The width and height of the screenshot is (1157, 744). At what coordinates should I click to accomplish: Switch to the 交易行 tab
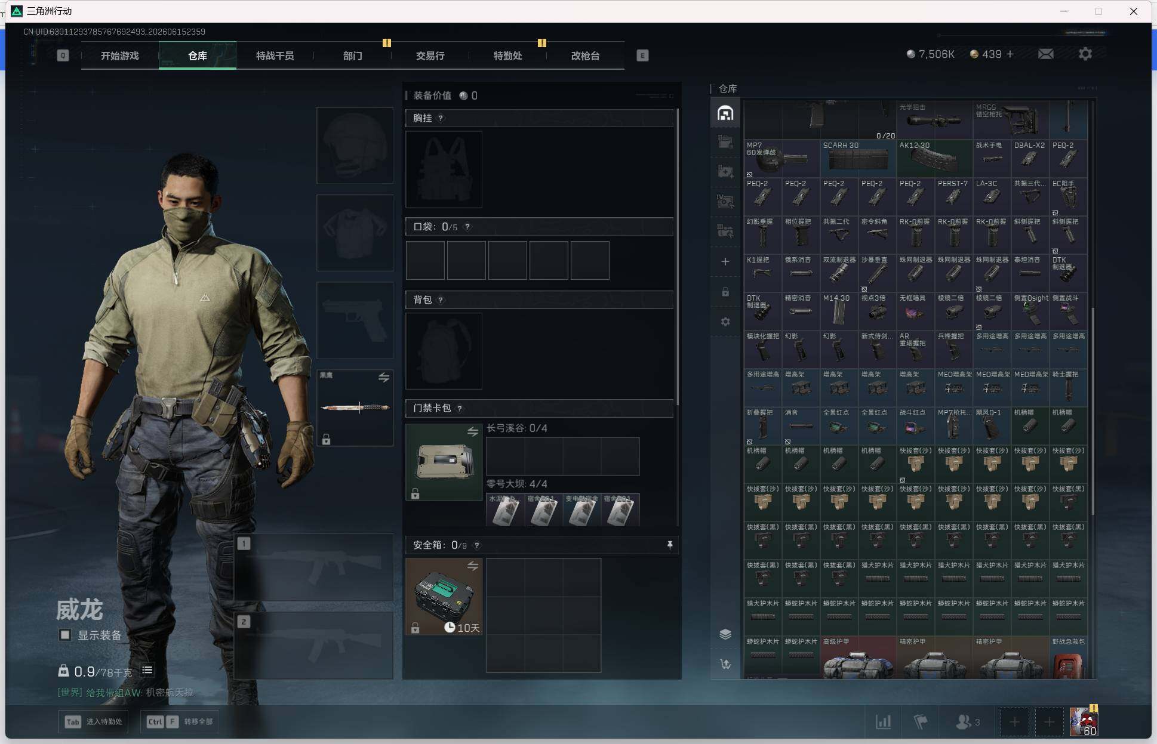pyautogui.click(x=430, y=55)
